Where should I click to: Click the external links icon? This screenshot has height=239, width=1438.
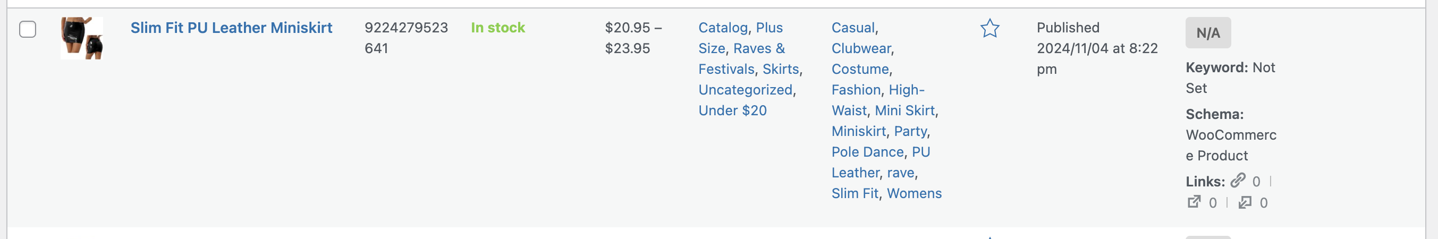click(x=1194, y=202)
